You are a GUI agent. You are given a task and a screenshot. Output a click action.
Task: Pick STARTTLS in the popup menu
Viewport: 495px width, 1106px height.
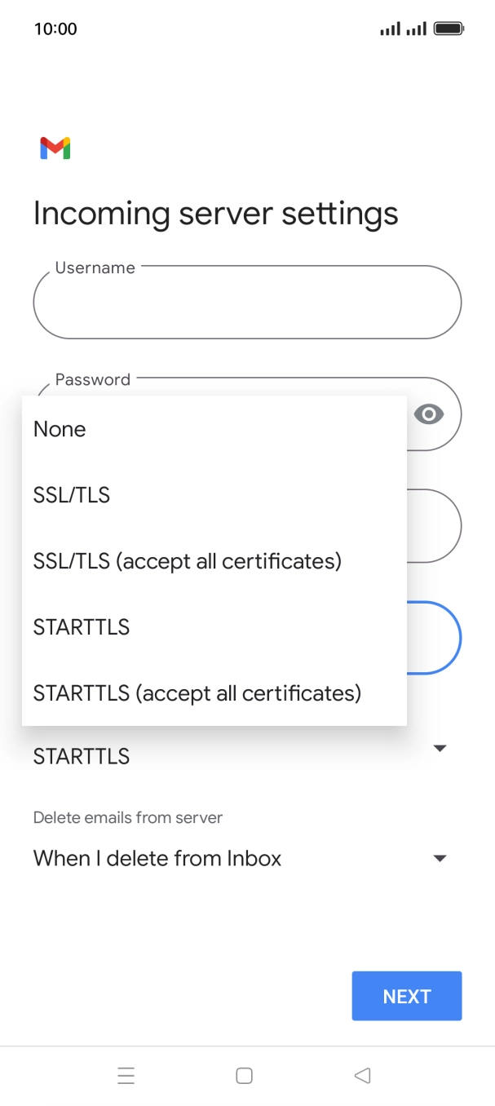pyautogui.click(x=82, y=627)
